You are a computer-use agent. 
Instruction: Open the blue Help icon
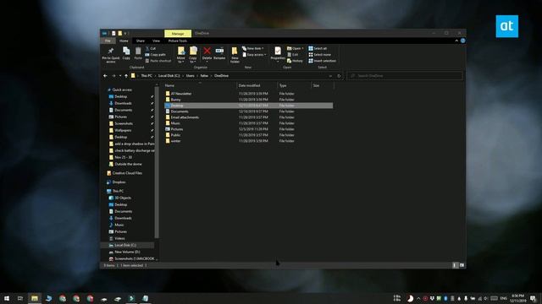pos(463,41)
